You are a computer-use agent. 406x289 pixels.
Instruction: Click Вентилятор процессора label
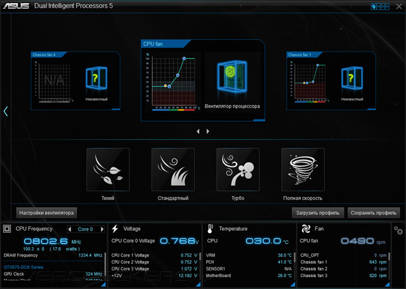tap(232, 106)
